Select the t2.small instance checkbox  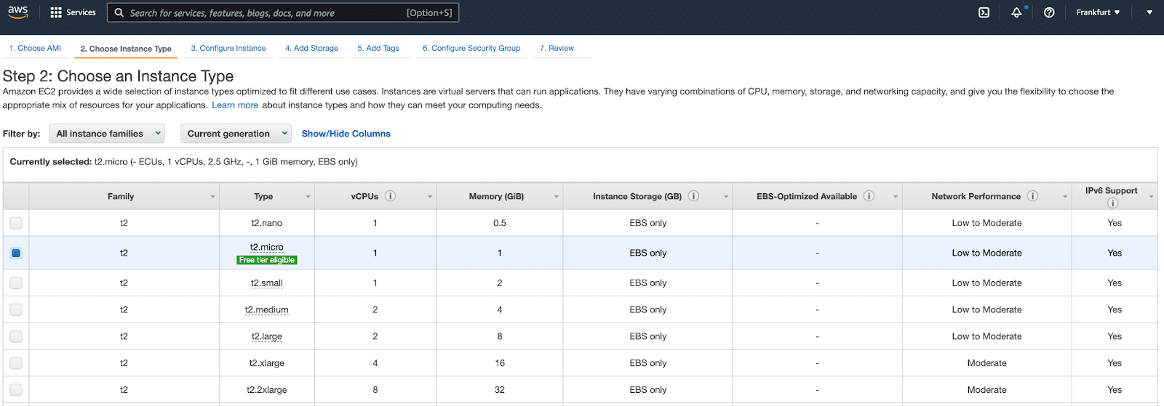(x=16, y=283)
